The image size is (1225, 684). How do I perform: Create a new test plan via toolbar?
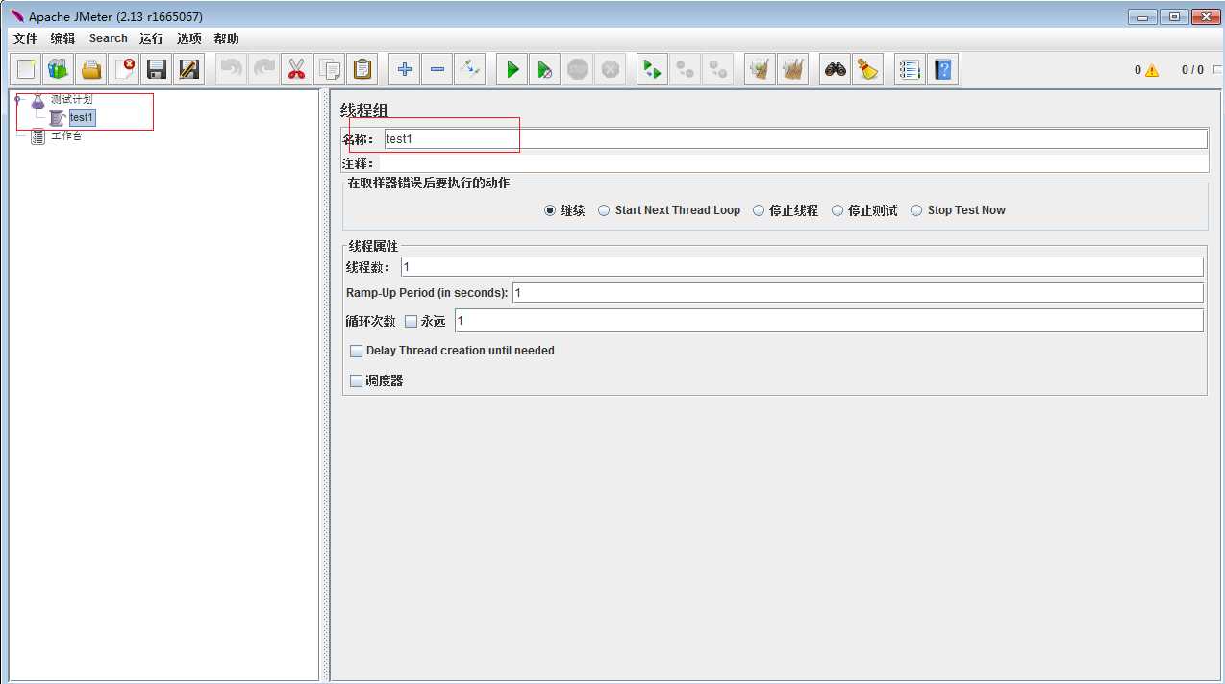click(26, 69)
